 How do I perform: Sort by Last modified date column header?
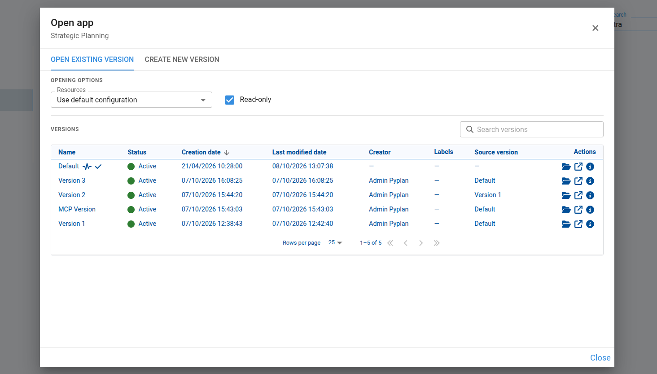tap(299, 152)
